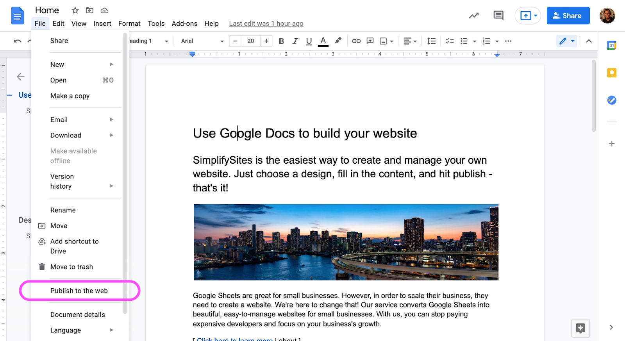The height and width of the screenshot is (341, 625).
Task: Star the Home document
Action: point(75,10)
